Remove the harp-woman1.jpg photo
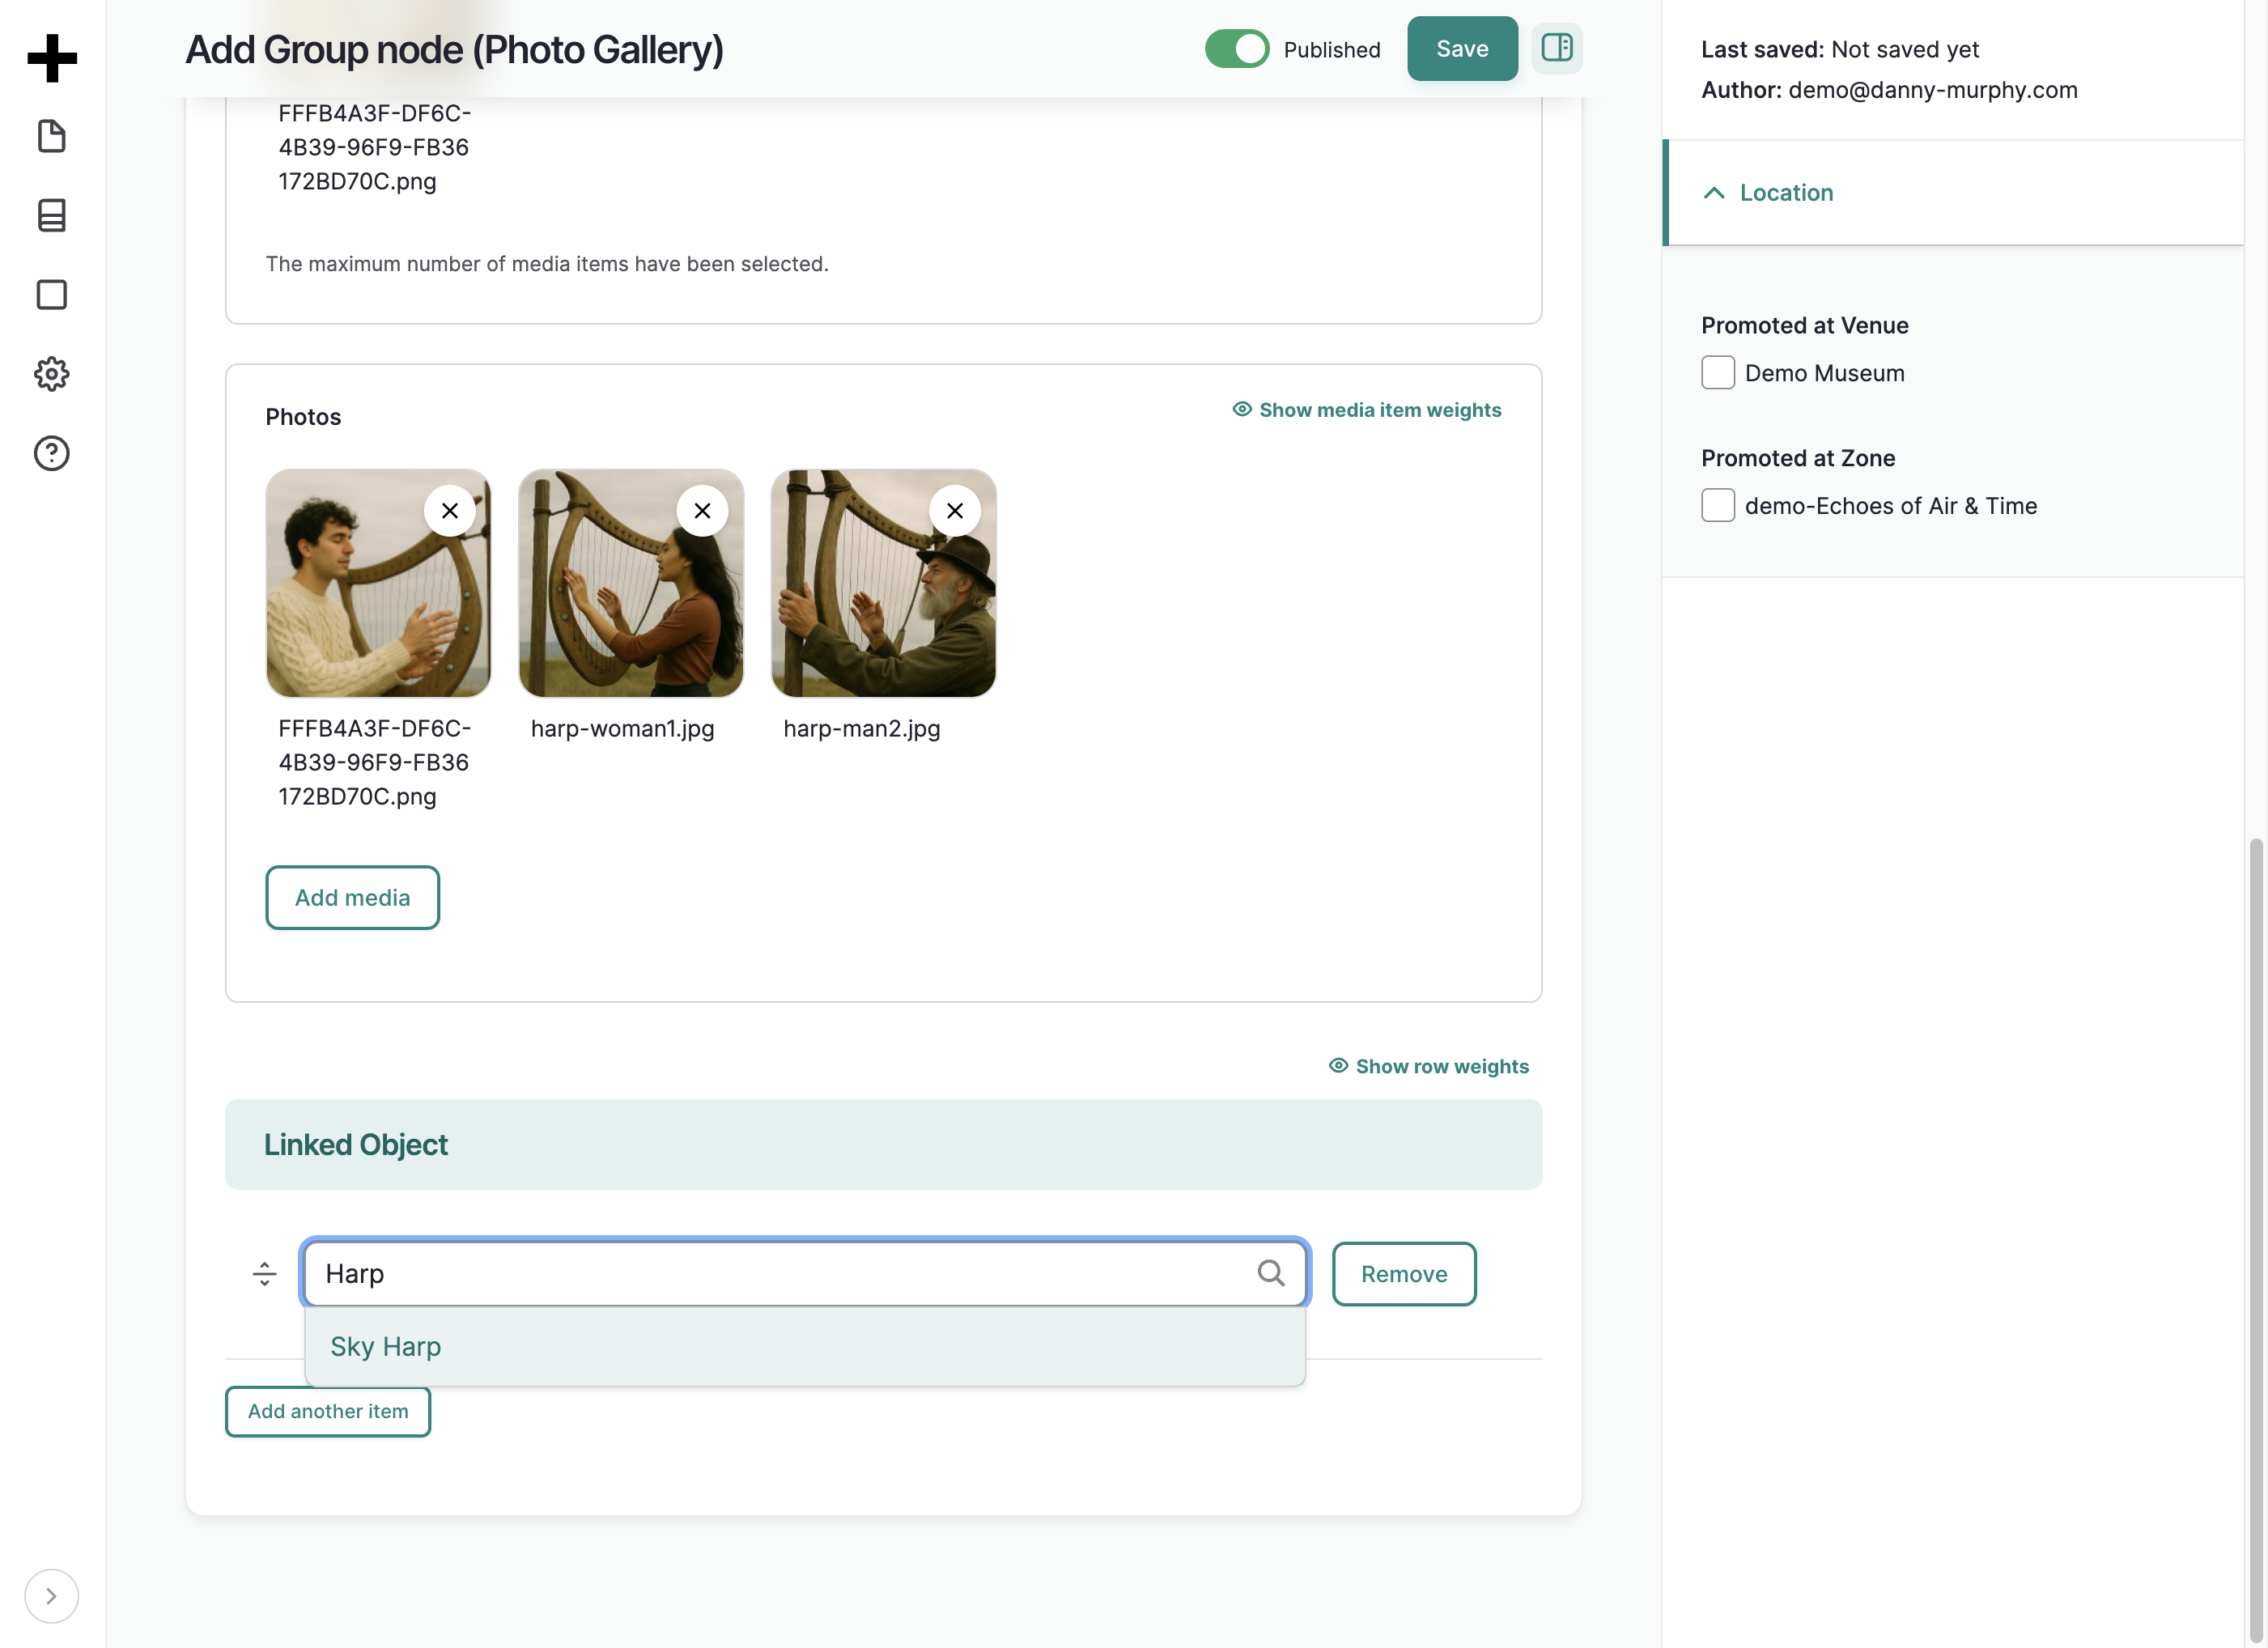 (702, 511)
